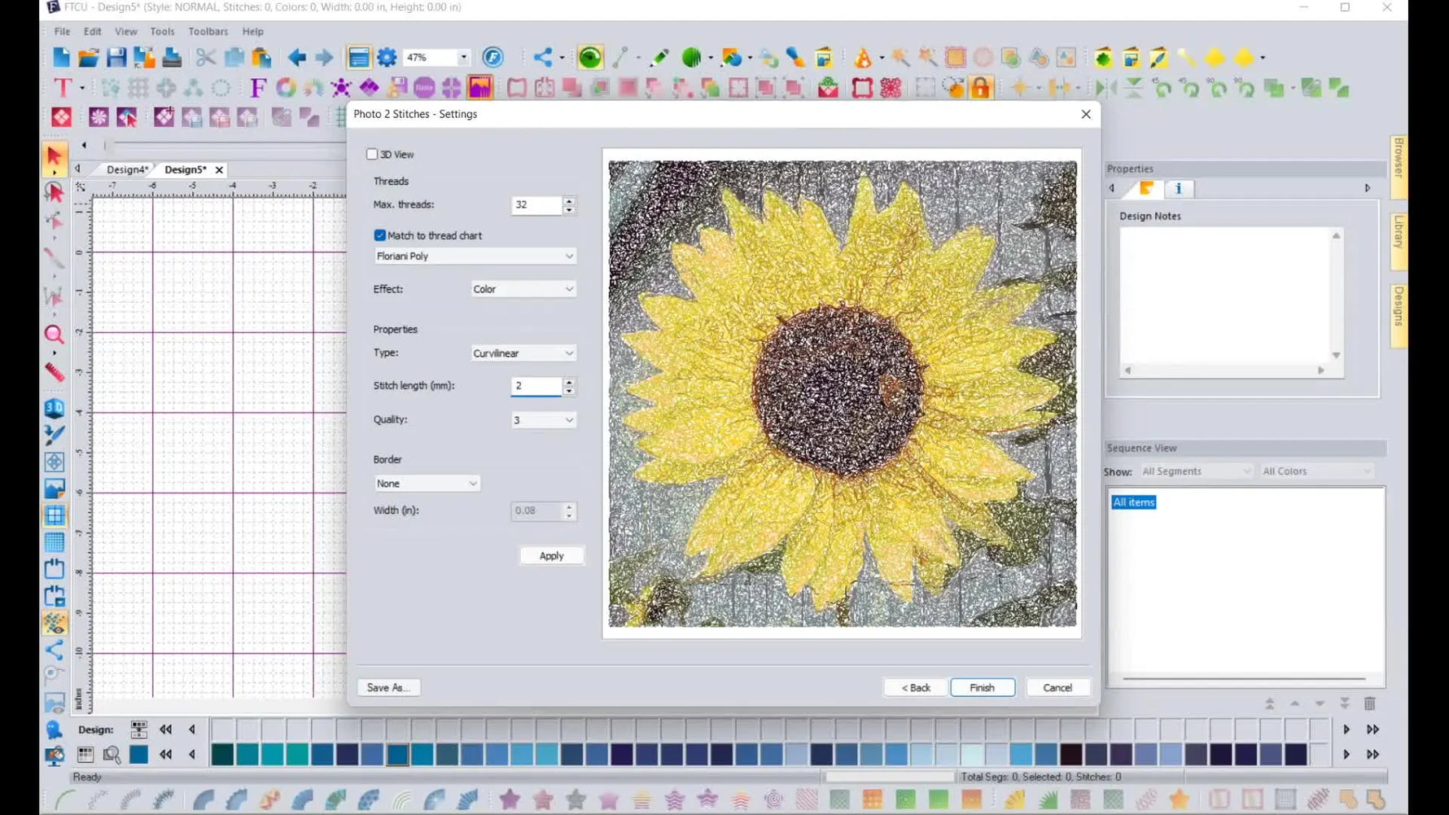
Task: Click the Max. threads input field
Action: [x=536, y=204]
